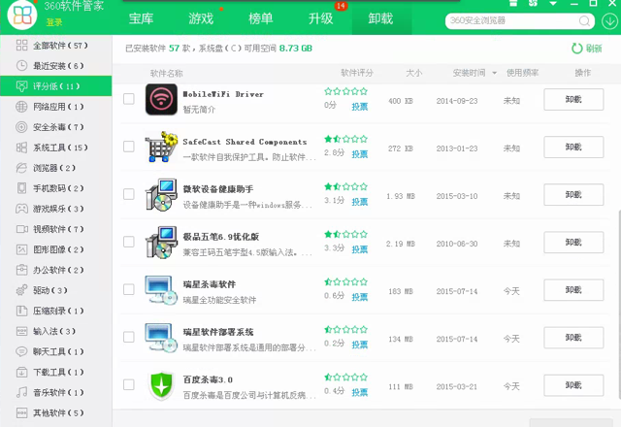
Task: Click the search magnifier icon
Action: [584, 21]
